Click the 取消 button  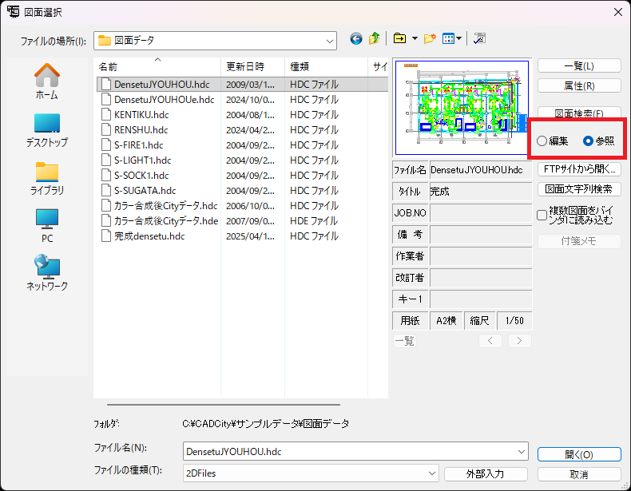click(579, 474)
